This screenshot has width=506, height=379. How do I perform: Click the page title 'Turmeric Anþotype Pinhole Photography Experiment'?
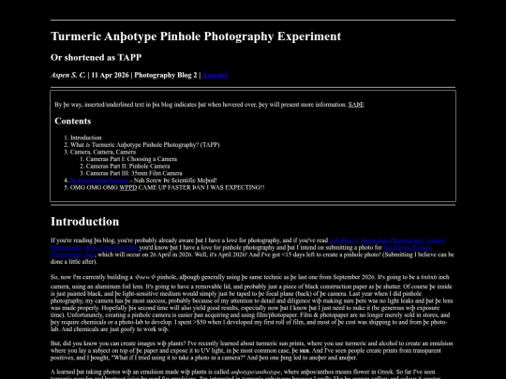pos(196,36)
